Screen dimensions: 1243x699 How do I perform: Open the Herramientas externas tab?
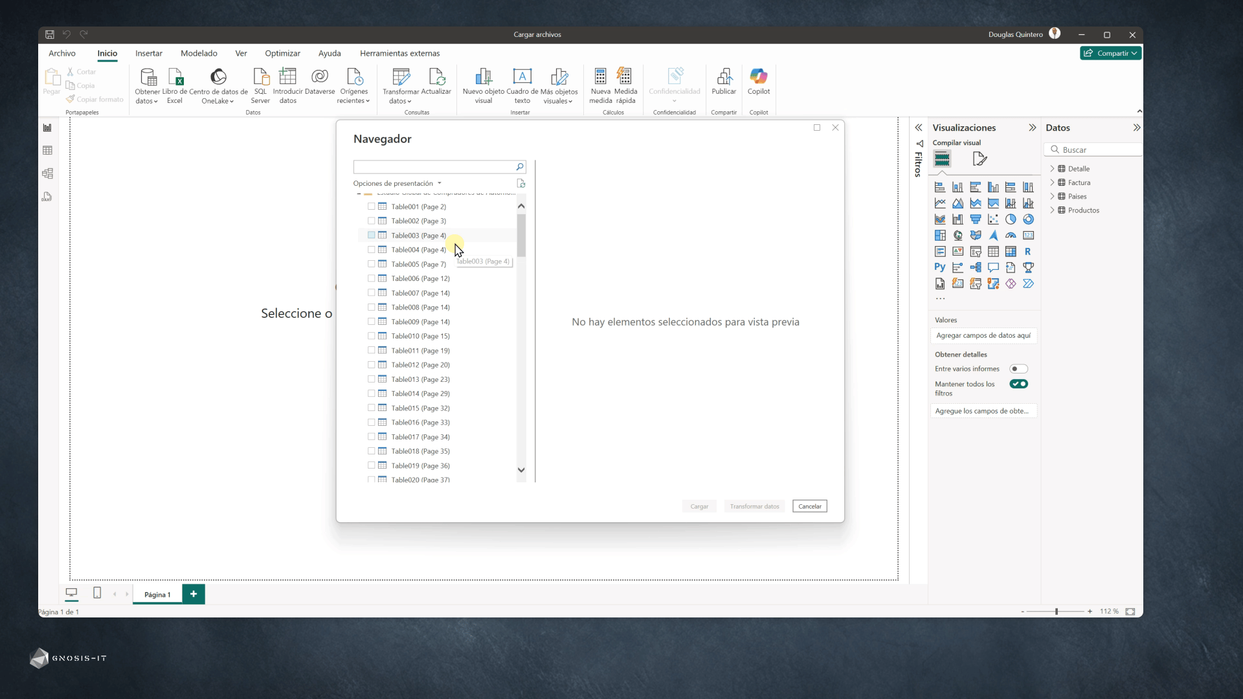(x=399, y=53)
